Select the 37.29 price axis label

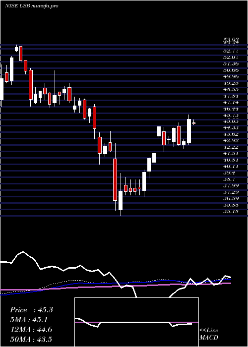231,192
